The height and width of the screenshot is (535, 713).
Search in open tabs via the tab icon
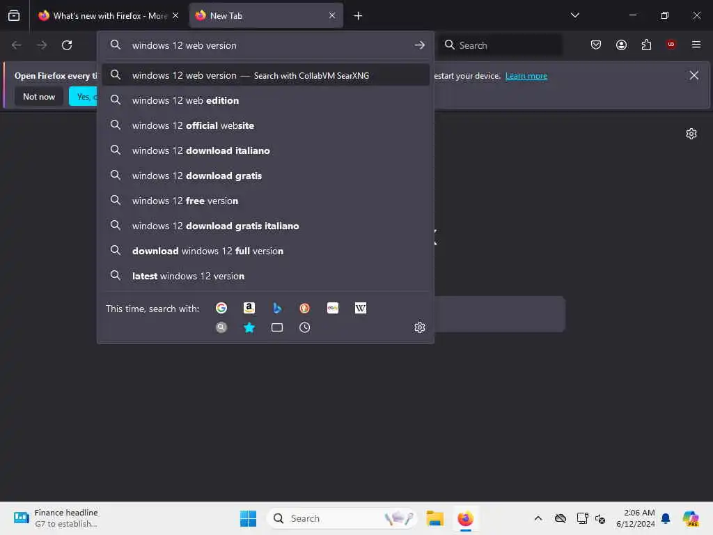click(x=277, y=327)
